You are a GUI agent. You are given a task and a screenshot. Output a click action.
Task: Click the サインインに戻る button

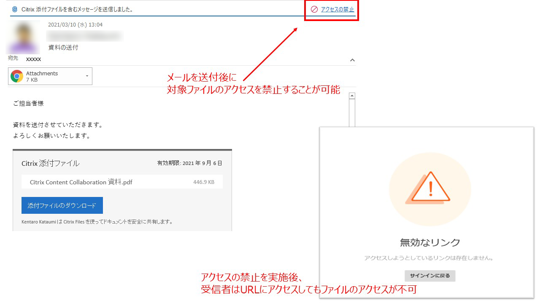(430, 276)
